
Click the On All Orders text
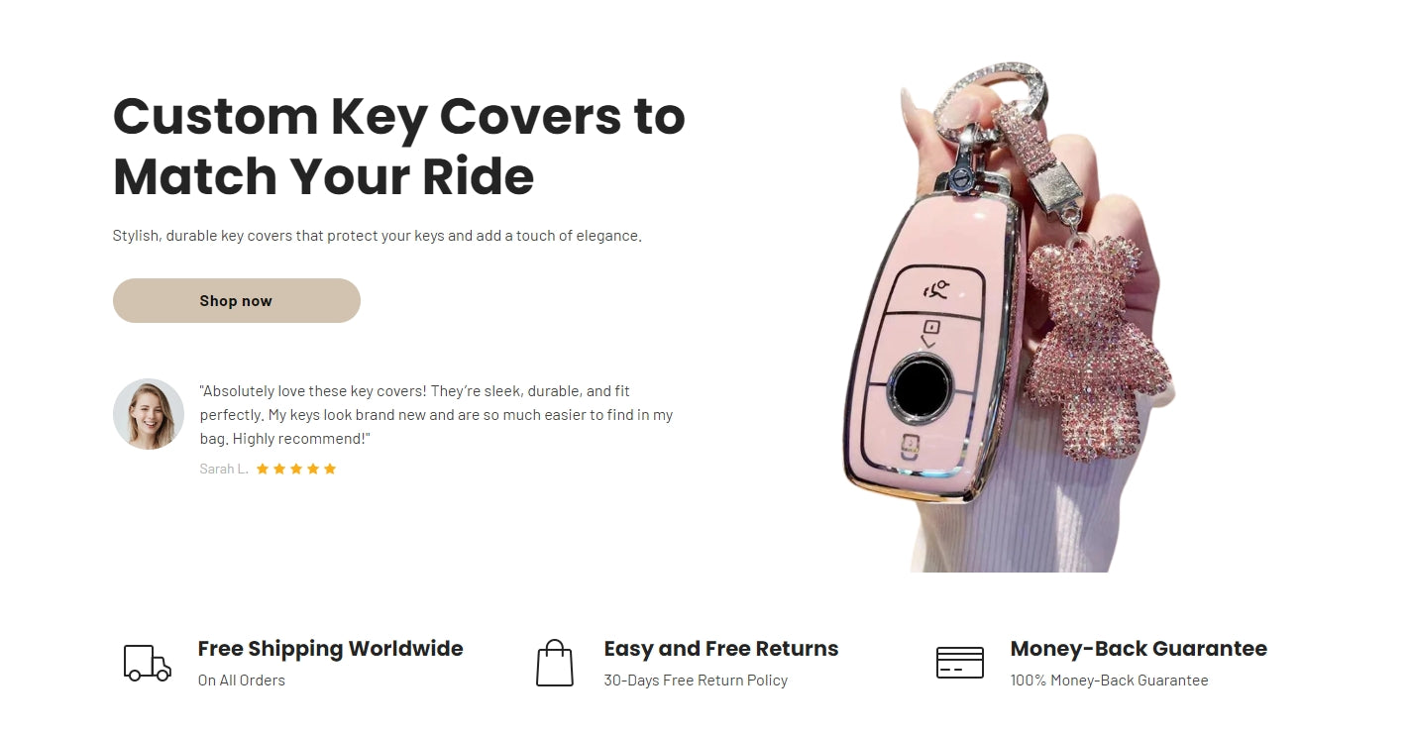pos(241,681)
